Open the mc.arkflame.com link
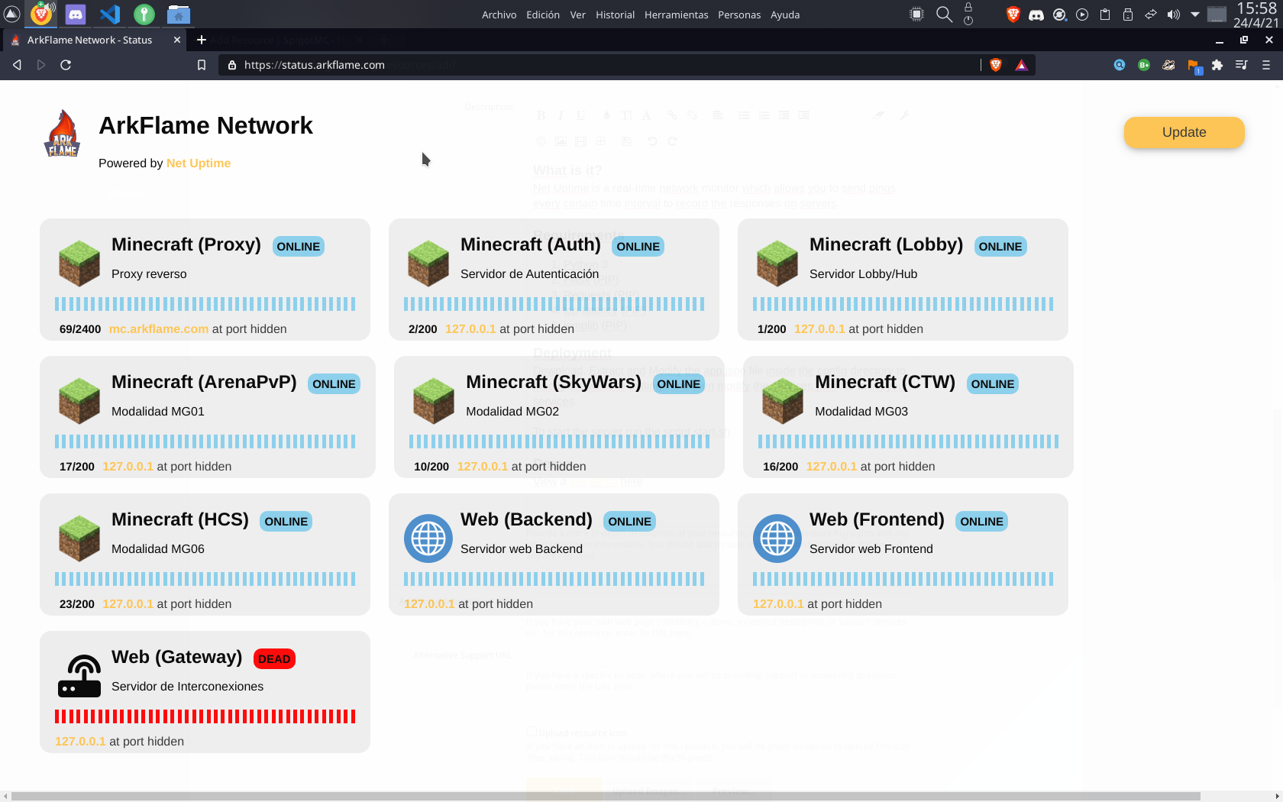 159,328
